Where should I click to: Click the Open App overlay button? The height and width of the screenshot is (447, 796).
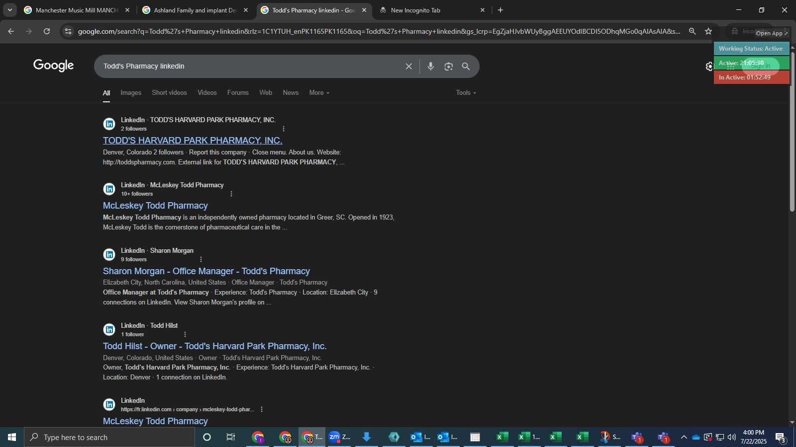[772, 33]
